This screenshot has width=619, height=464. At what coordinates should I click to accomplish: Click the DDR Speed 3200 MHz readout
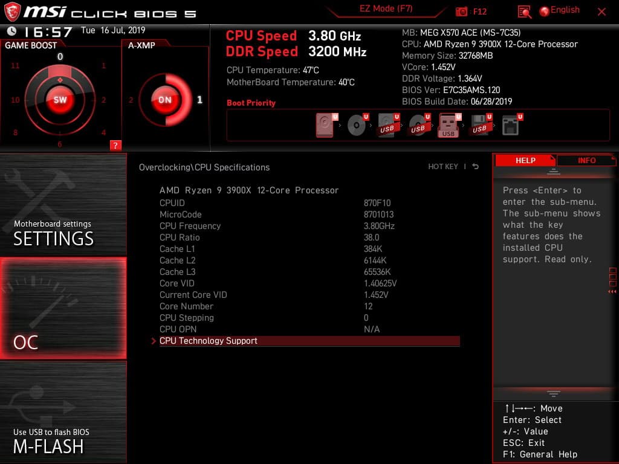296,52
